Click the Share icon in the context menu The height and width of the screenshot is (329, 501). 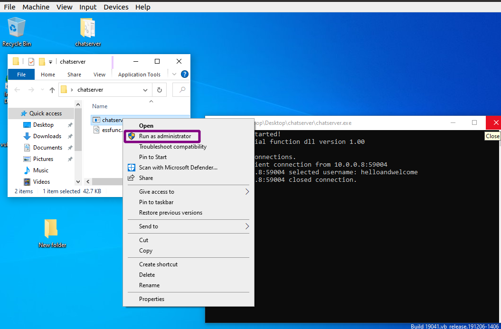point(131,178)
